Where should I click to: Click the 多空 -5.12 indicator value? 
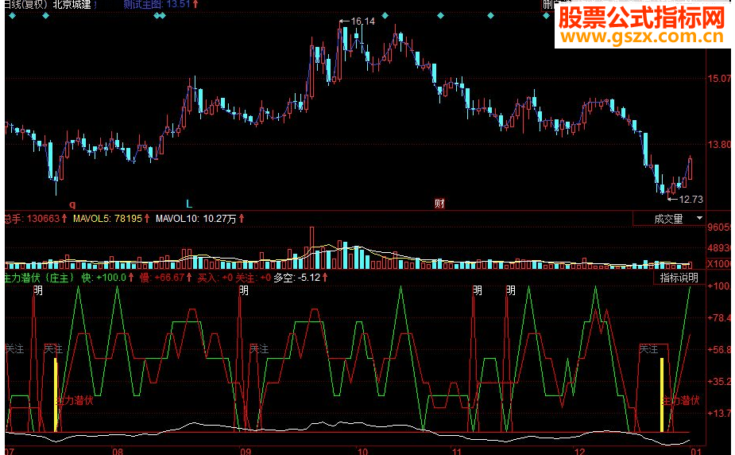[300, 278]
